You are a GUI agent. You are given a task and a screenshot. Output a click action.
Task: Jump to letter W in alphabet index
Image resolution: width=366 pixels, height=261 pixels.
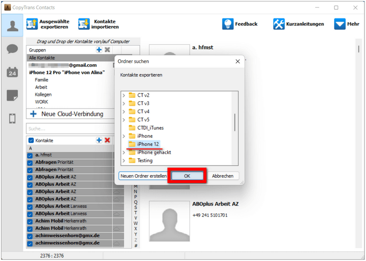(x=136, y=224)
